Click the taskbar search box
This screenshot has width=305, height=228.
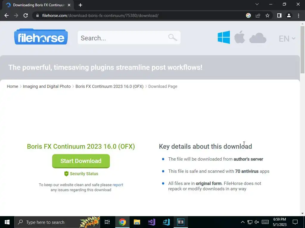coord(57,222)
